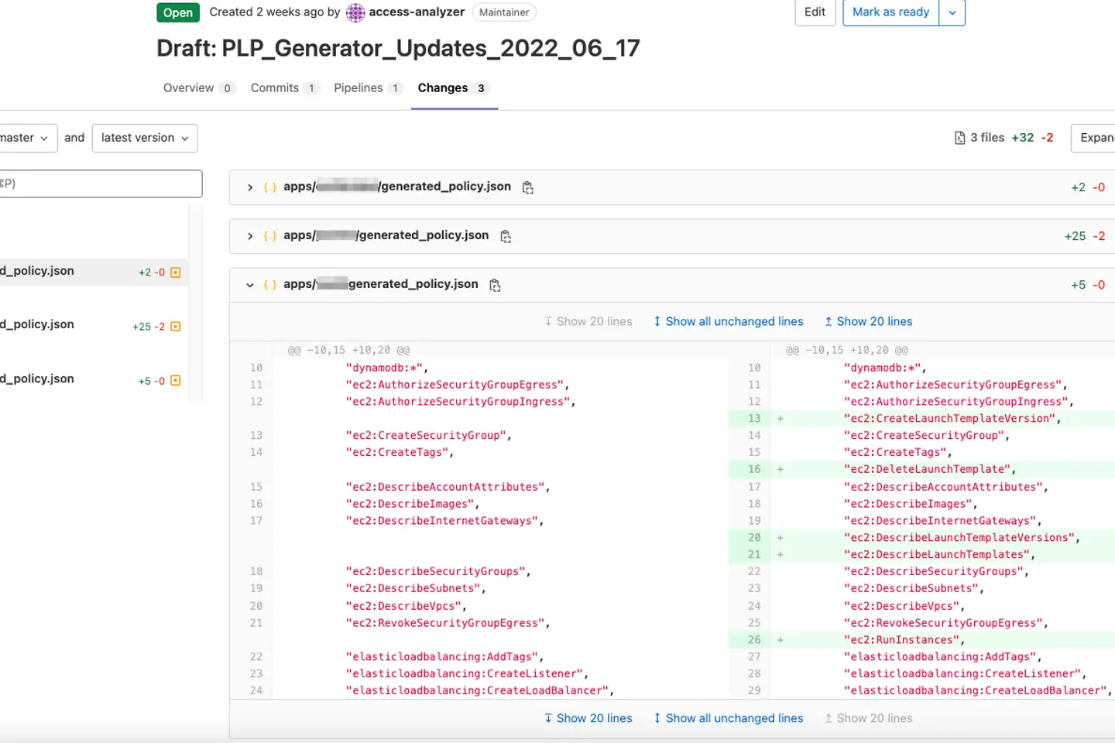This screenshot has height=743, width=1115.
Task: Copy path of first generated_policy.json file
Action: click(528, 187)
